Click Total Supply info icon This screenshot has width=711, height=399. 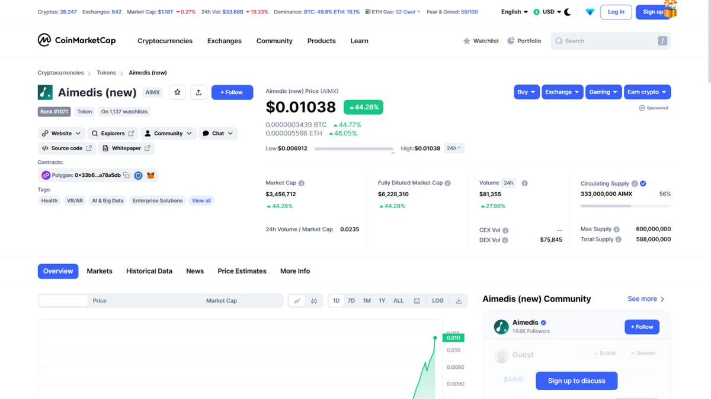coord(619,240)
